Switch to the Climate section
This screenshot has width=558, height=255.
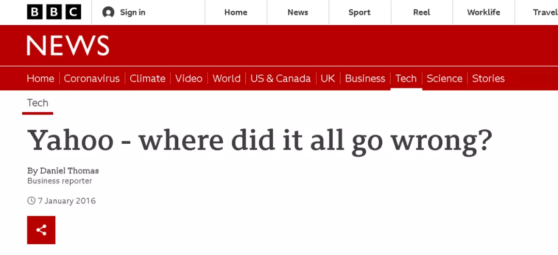click(147, 78)
